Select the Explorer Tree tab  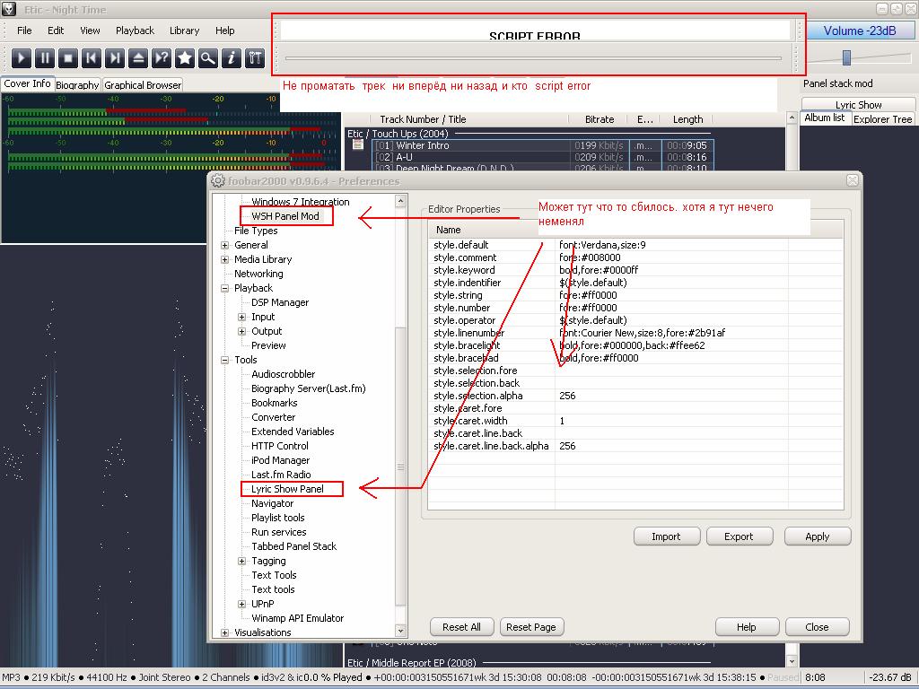(x=882, y=119)
